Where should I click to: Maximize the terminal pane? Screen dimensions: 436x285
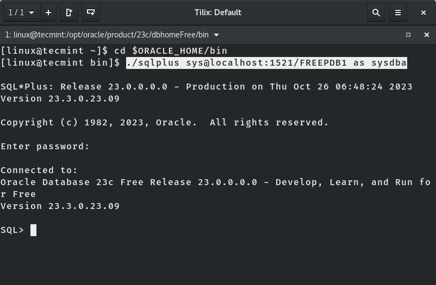408,35
